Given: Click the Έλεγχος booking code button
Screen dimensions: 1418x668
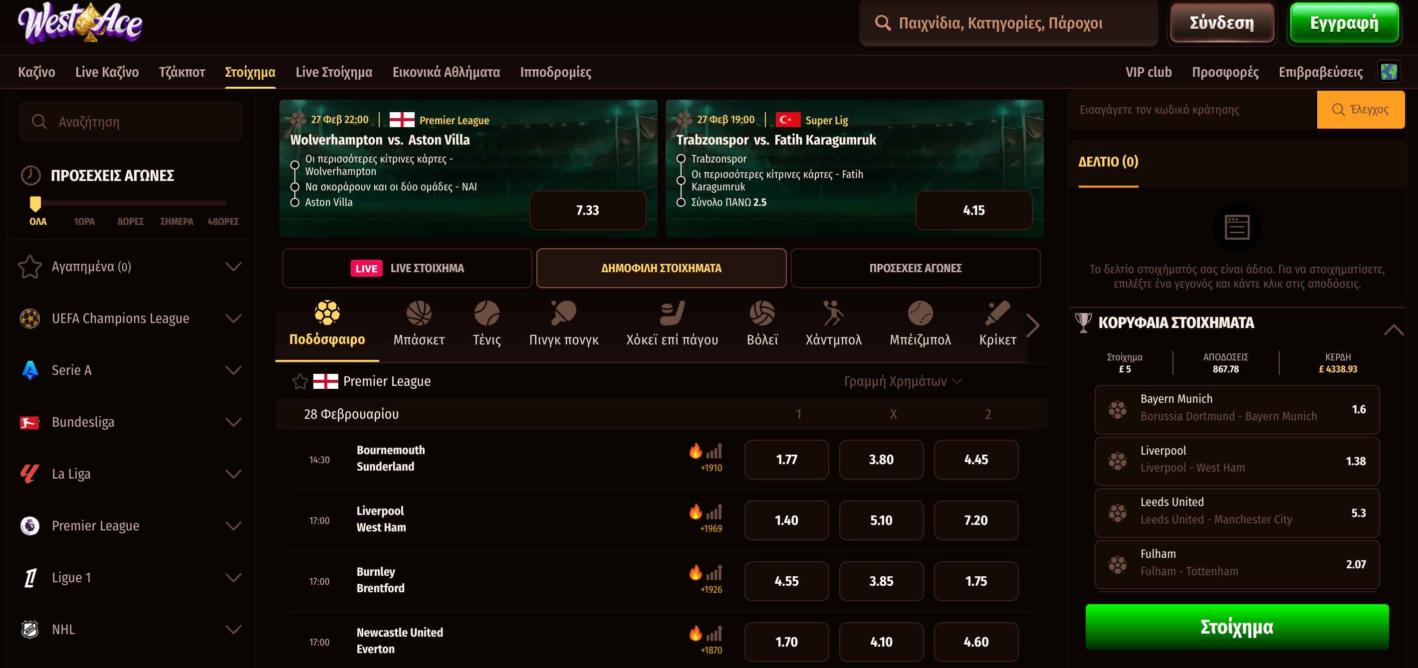Looking at the screenshot, I should tap(1360, 109).
